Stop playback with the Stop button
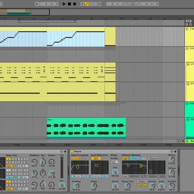This screenshot has width=194, height=194. [69, 4]
